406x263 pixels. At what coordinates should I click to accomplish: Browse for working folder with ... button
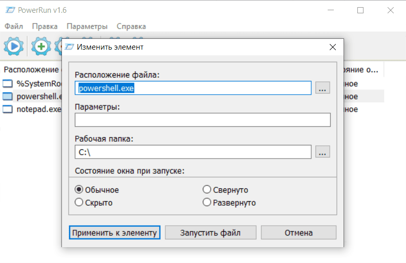pos(322,152)
